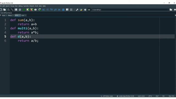
Task: Maximize the current pane
Action: pos(67,10)
